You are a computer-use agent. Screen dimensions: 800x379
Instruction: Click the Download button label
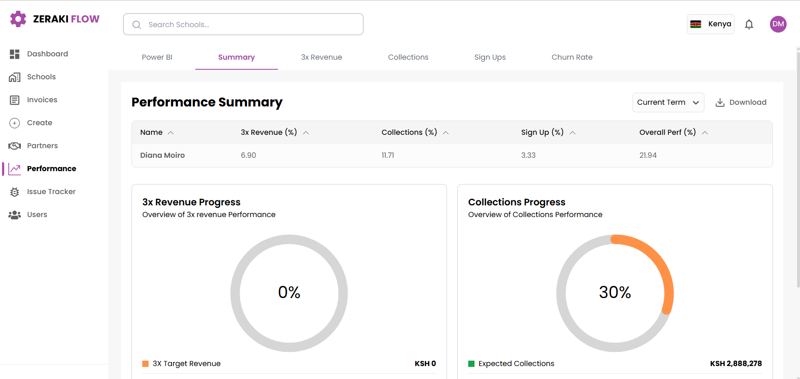pyautogui.click(x=748, y=102)
